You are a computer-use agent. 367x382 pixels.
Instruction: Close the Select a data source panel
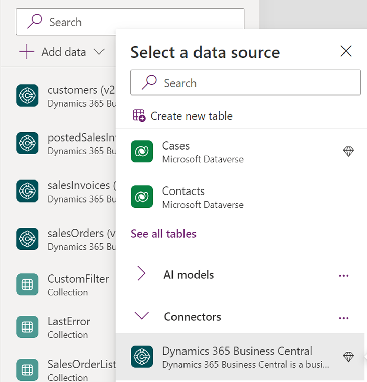346,51
